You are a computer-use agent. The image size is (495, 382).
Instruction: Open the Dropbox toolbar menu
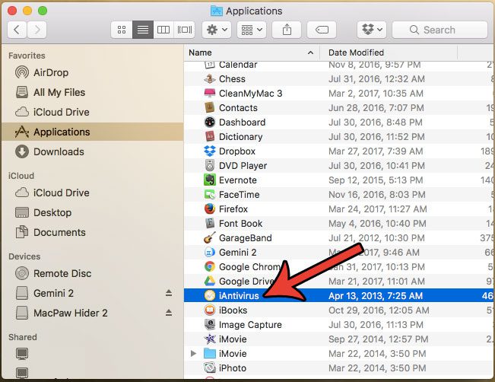pyautogui.click(x=373, y=30)
